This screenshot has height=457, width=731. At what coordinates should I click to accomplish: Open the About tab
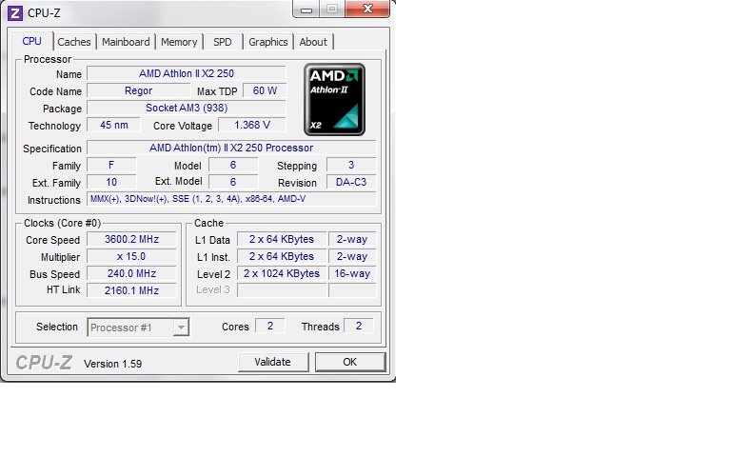[x=313, y=42]
